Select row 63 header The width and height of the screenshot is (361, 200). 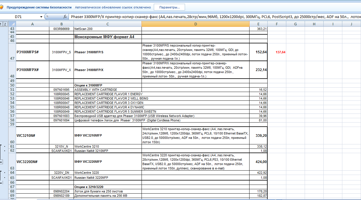[12, 162]
